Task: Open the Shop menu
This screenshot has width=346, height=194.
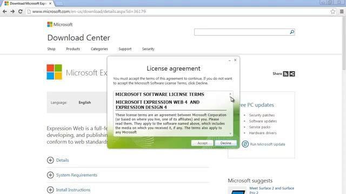Action: (51, 49)
